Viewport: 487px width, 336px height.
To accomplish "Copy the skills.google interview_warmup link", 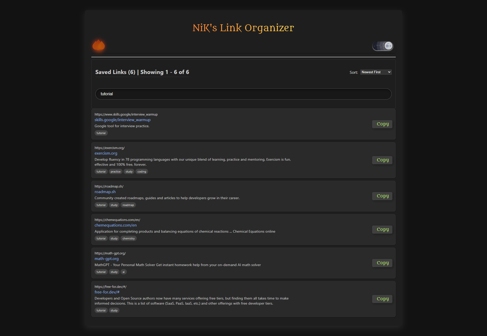I will [x=382, y=124].
